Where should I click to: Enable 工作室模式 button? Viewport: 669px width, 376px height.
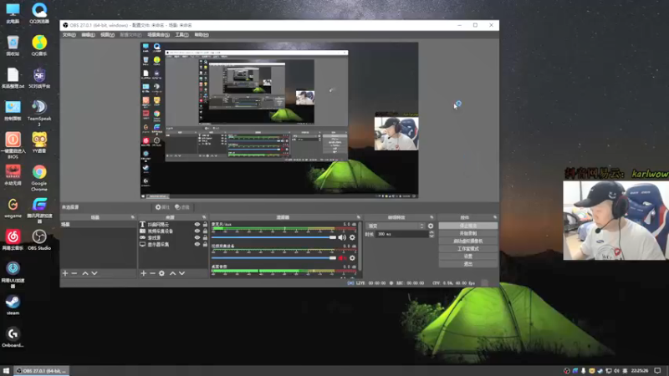[468, 249]
